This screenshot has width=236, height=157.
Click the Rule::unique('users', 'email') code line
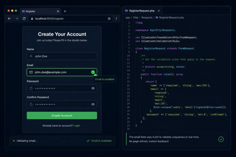tap(190, 107)
